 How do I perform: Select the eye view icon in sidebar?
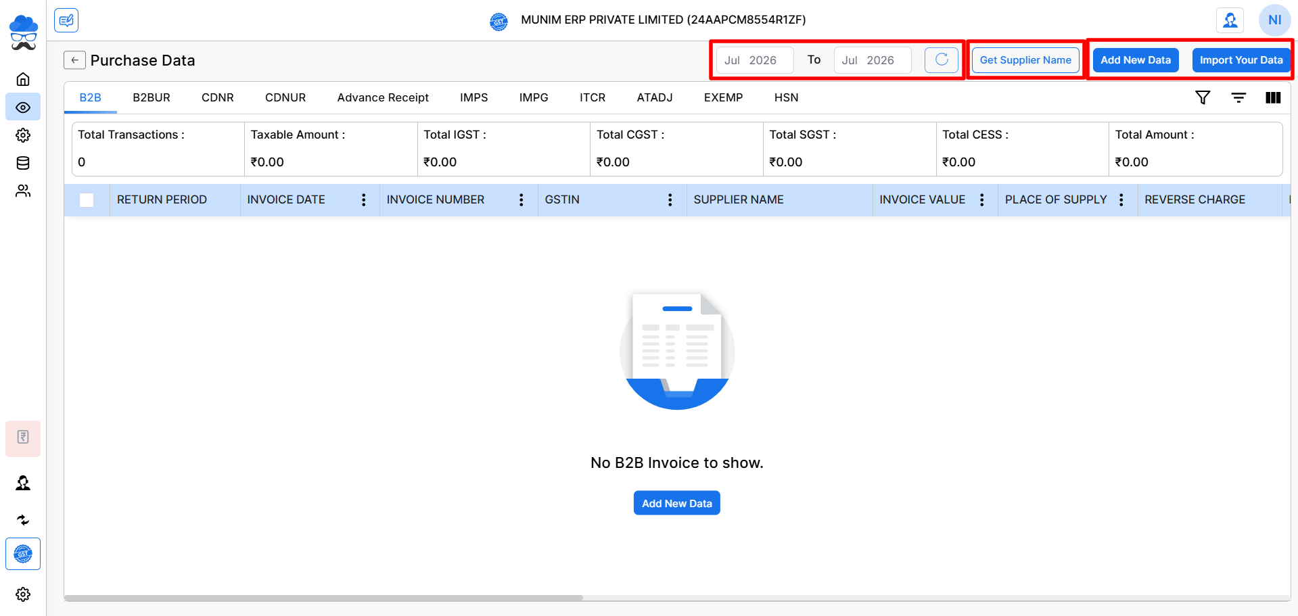click(23, 108)
